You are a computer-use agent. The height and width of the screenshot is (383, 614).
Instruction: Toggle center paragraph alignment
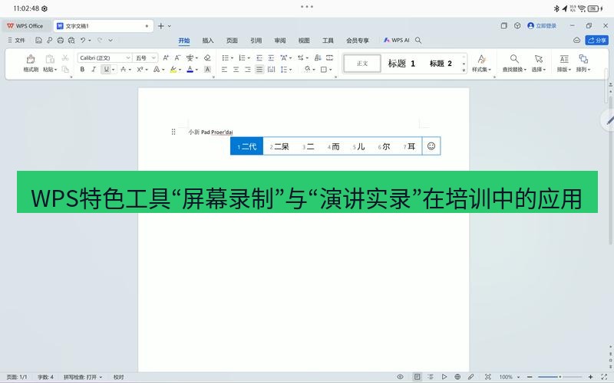click(236, 70)
